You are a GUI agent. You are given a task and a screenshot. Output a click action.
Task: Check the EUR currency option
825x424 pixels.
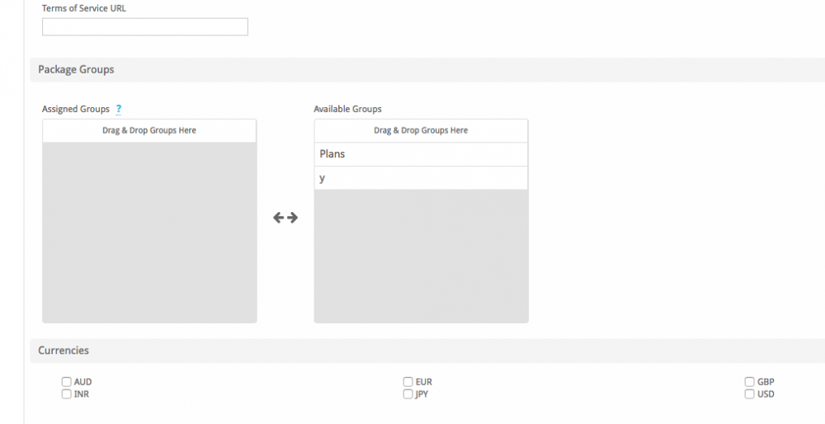pos(408,381)
